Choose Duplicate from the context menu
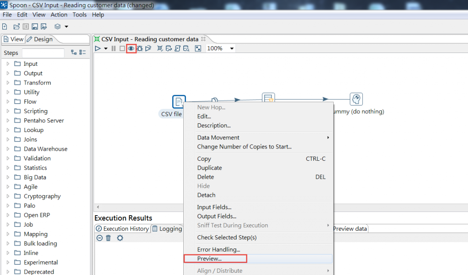 click(258, 168)
